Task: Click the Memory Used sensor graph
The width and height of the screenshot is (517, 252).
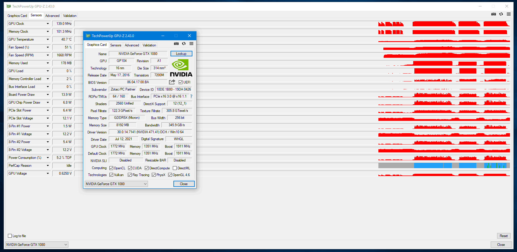Action: pyautogui.click(x=292, y=63)
